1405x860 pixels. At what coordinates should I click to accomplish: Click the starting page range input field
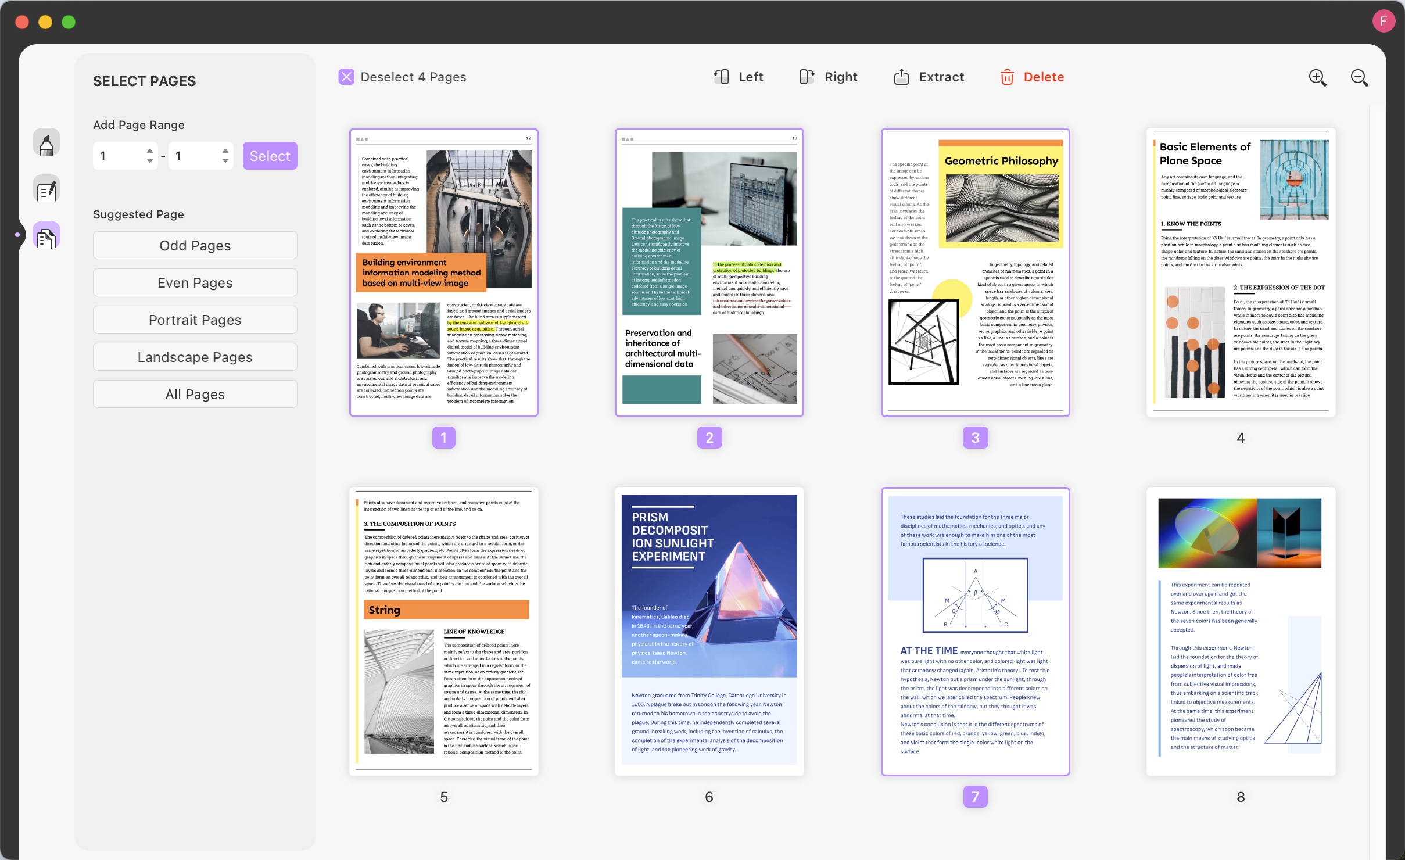click(x=119, y=155)
